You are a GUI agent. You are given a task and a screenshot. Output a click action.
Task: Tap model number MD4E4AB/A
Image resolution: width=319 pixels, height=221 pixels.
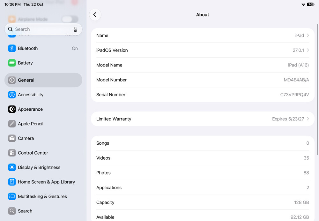(x=296, y=80)
